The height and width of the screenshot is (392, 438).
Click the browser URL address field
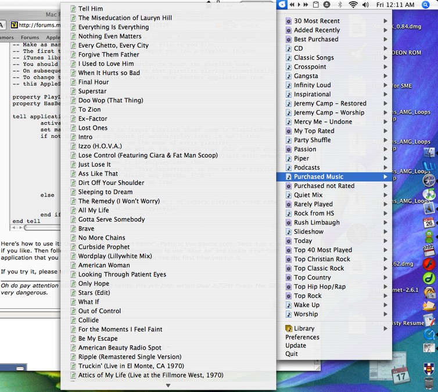[35, 25]
